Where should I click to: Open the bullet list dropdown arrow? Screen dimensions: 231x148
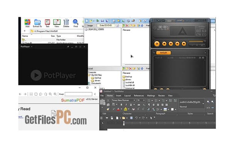click(152, 100)
